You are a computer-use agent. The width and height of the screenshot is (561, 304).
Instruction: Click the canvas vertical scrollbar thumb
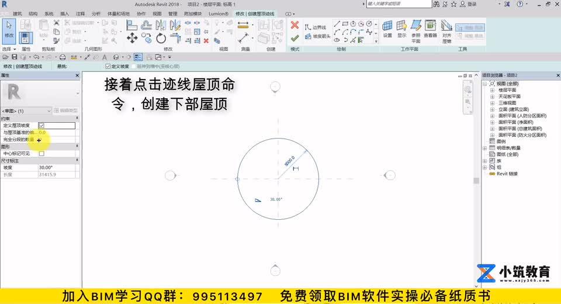tap(476, 181)
